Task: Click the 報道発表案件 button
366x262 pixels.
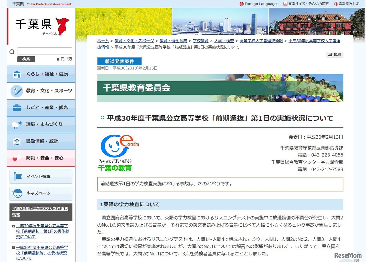Action: [119, 61]
